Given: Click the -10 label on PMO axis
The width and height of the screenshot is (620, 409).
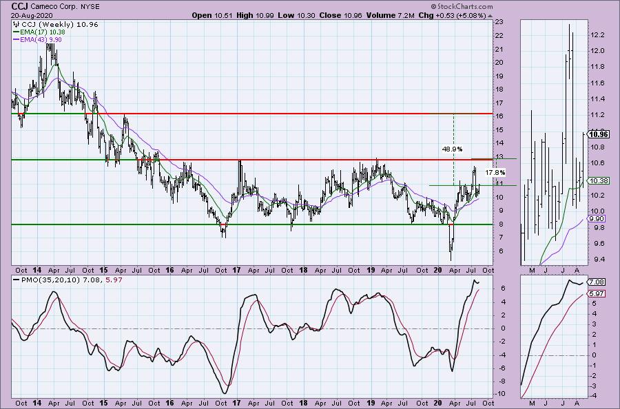Looking at the screenshot, I should [500, 394].
